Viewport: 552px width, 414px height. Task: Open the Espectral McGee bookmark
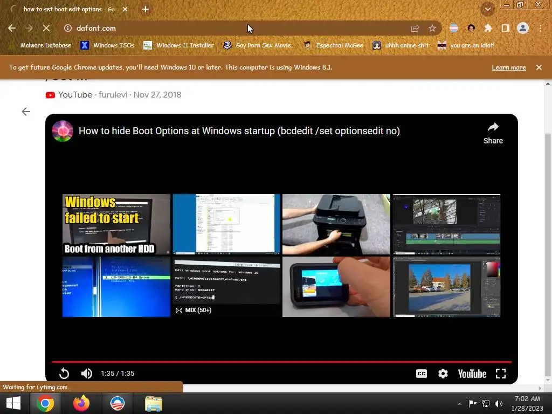(334, 45)
